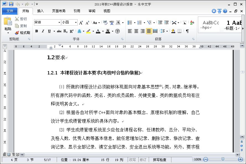Redo the action
This screenshot has height=164, width=246.
coord(27,4)
